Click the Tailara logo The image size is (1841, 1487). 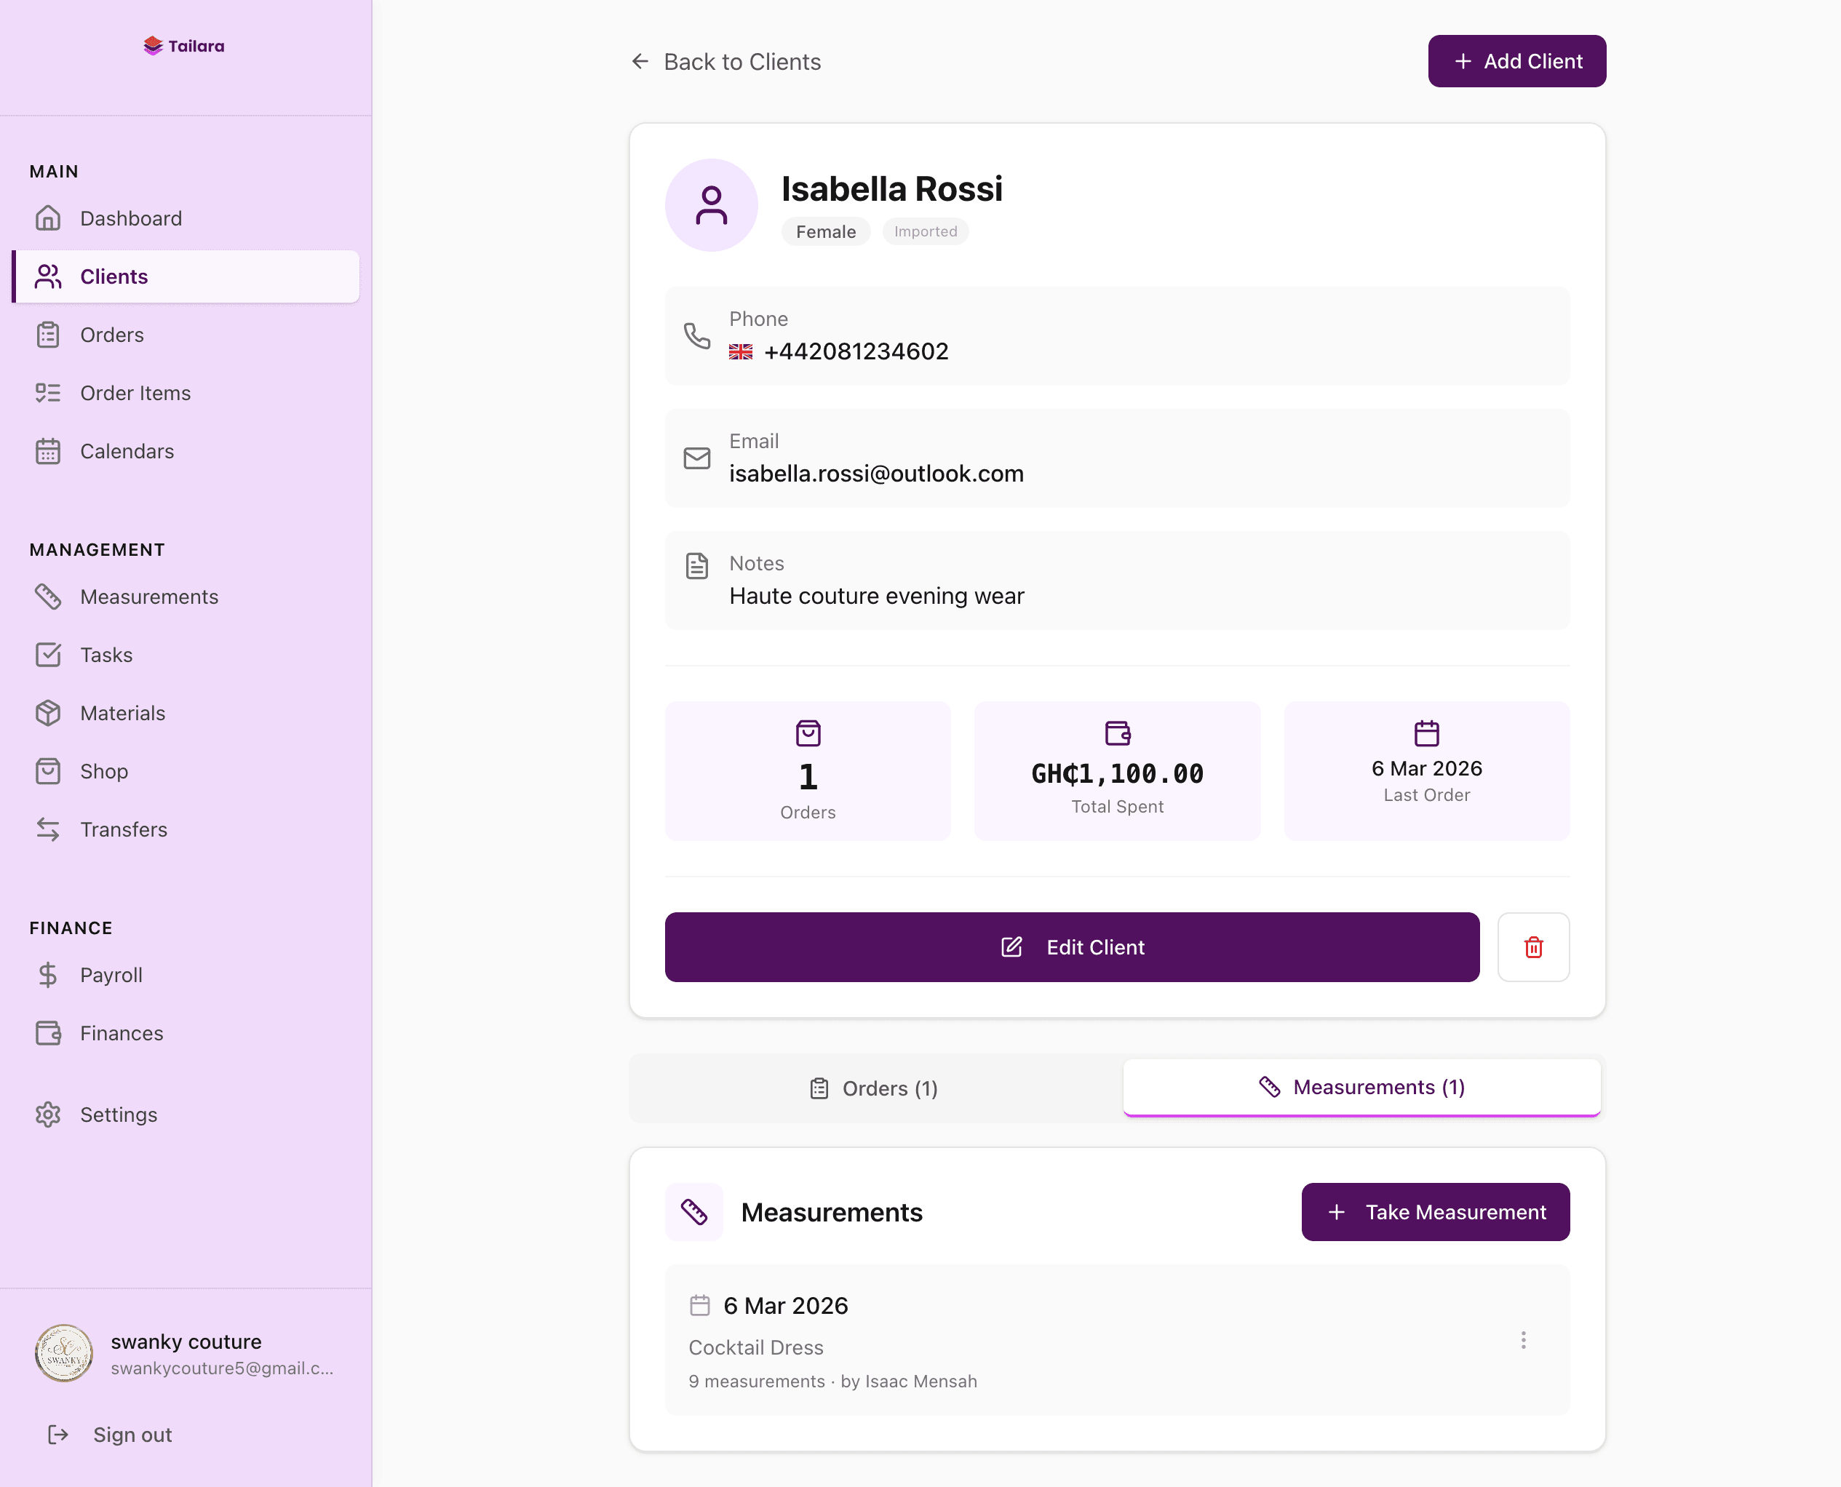(x=184, y=45)
